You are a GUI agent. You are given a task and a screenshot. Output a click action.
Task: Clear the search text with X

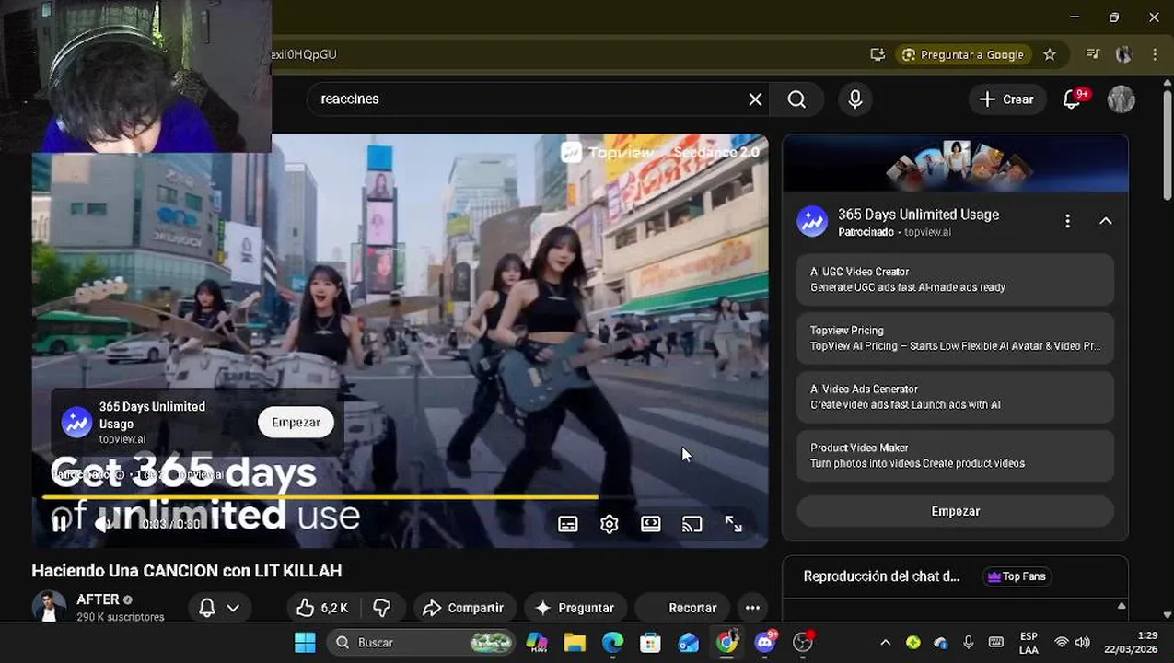[x=755, y=99]
